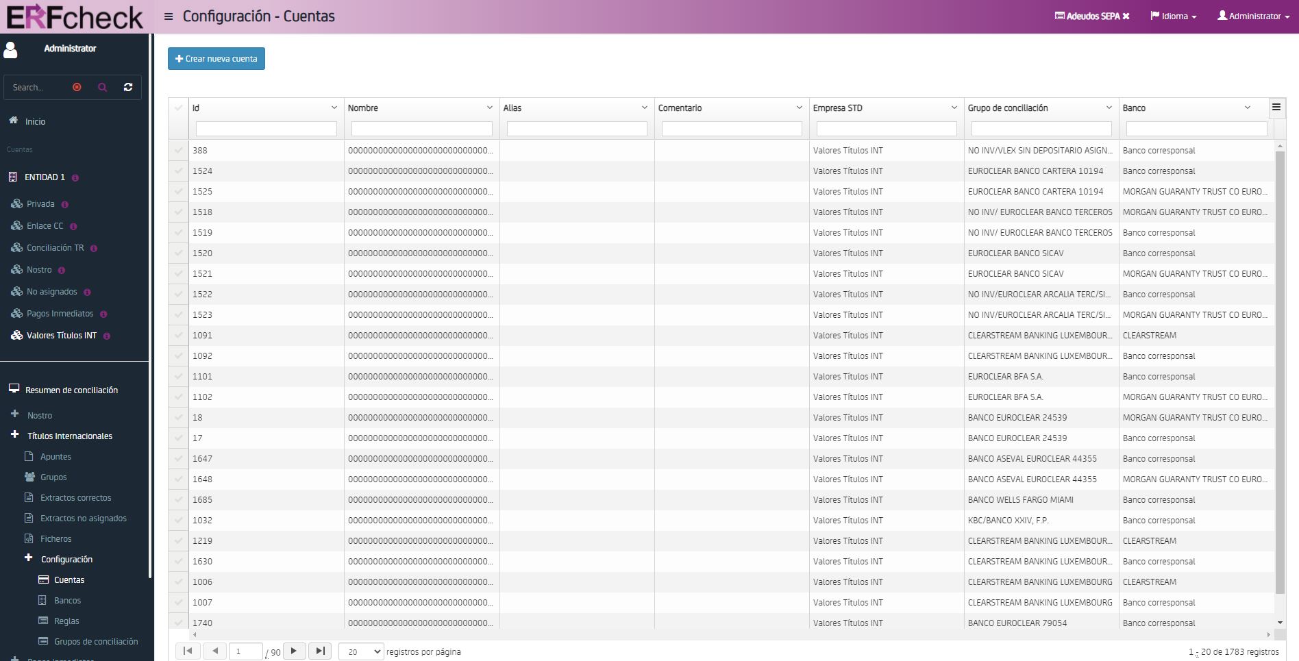Image resolution: width=1299 pixels, height=661 pixels.
Task: Open the Administrator account menu
Action: [1253, 16]
